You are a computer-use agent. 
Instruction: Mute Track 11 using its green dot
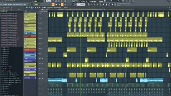(47, 67)
